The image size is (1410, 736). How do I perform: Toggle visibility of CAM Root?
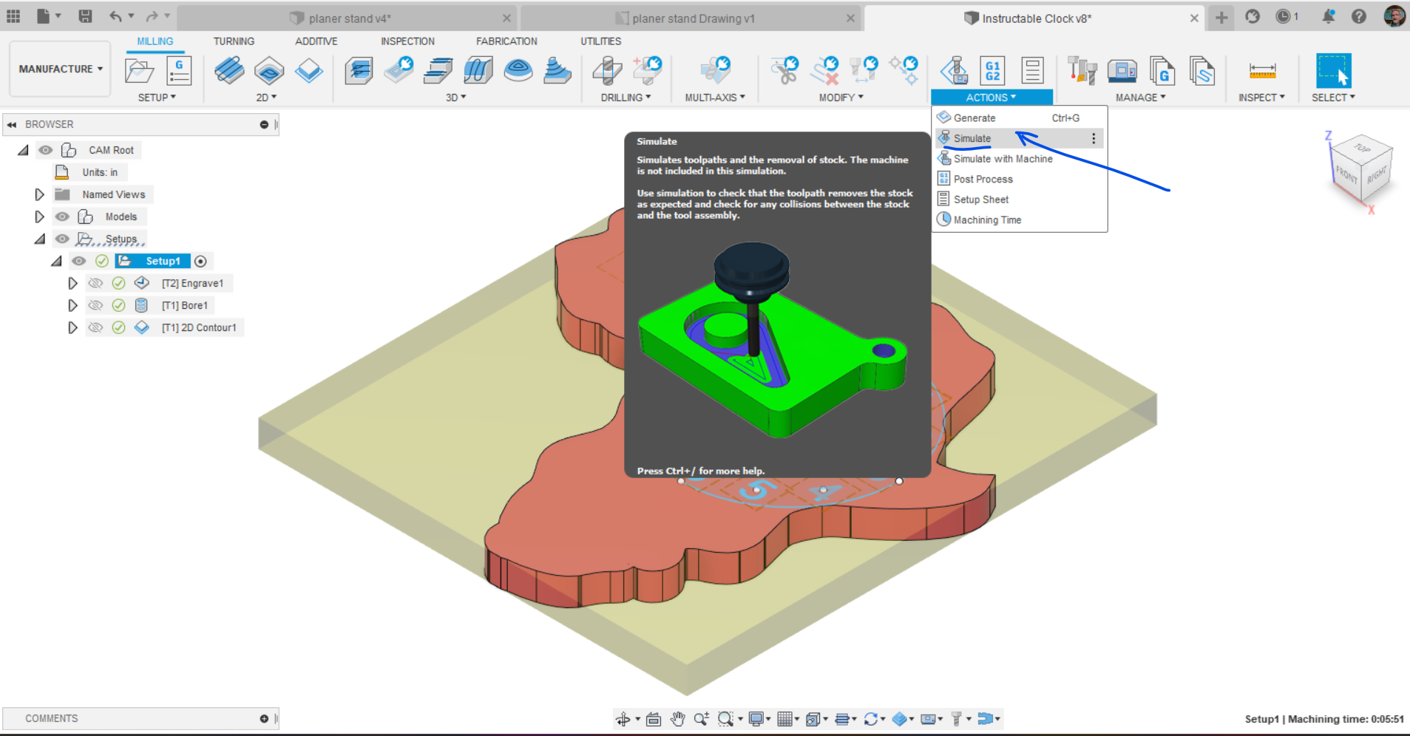pos(46,150)
